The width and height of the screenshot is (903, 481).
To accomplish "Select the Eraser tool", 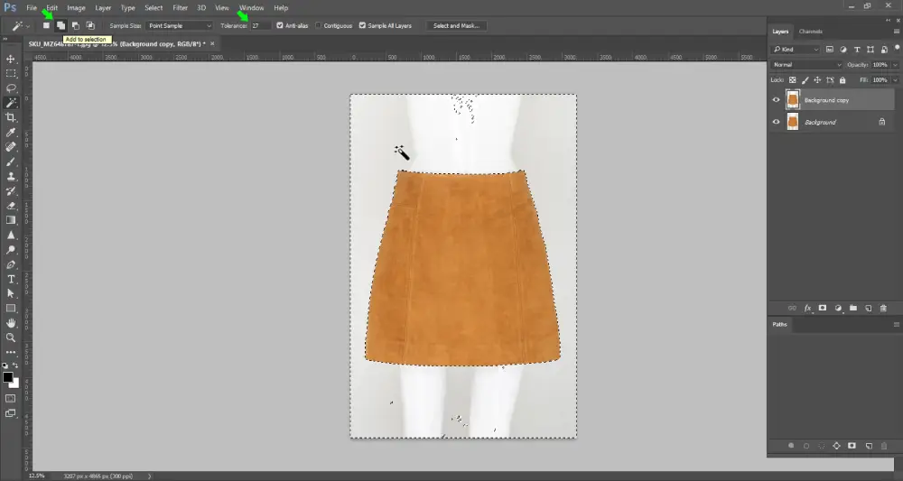I will click(x=10, y=206).
